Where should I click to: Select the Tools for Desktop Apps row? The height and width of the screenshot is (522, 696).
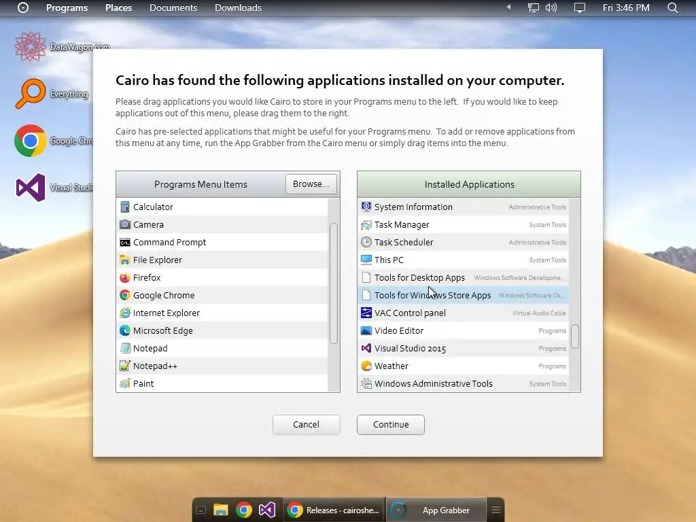(463, 278)
